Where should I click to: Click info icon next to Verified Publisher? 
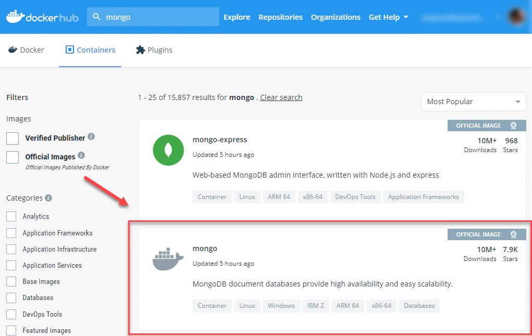(91, 136)
